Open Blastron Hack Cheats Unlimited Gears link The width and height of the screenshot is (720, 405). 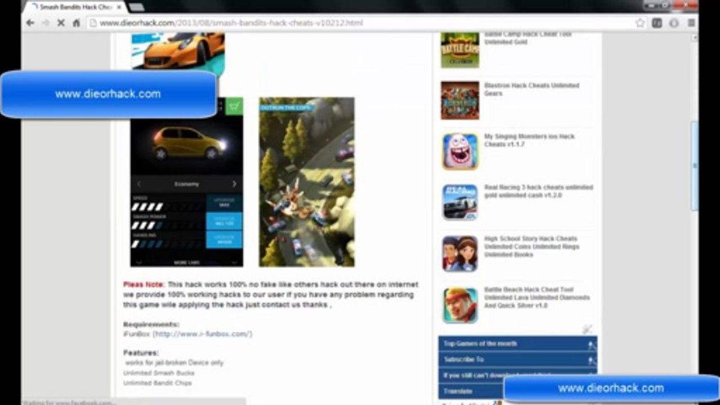(531, 89)
